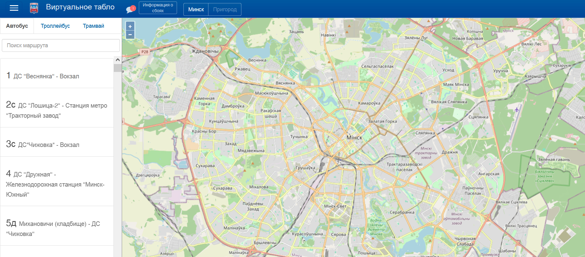This screenshot has width=585, height=257.
Task: Click the P28 road shield on map
Action: point(145,52)
